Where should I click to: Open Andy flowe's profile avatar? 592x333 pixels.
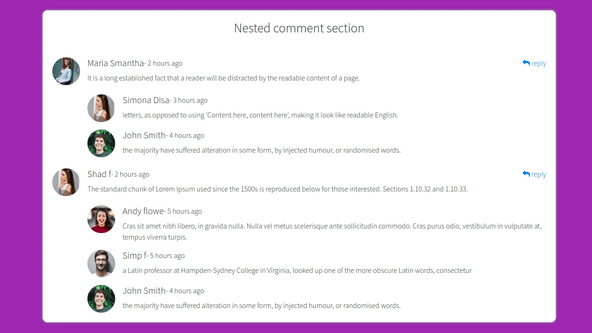pos(101,219)
